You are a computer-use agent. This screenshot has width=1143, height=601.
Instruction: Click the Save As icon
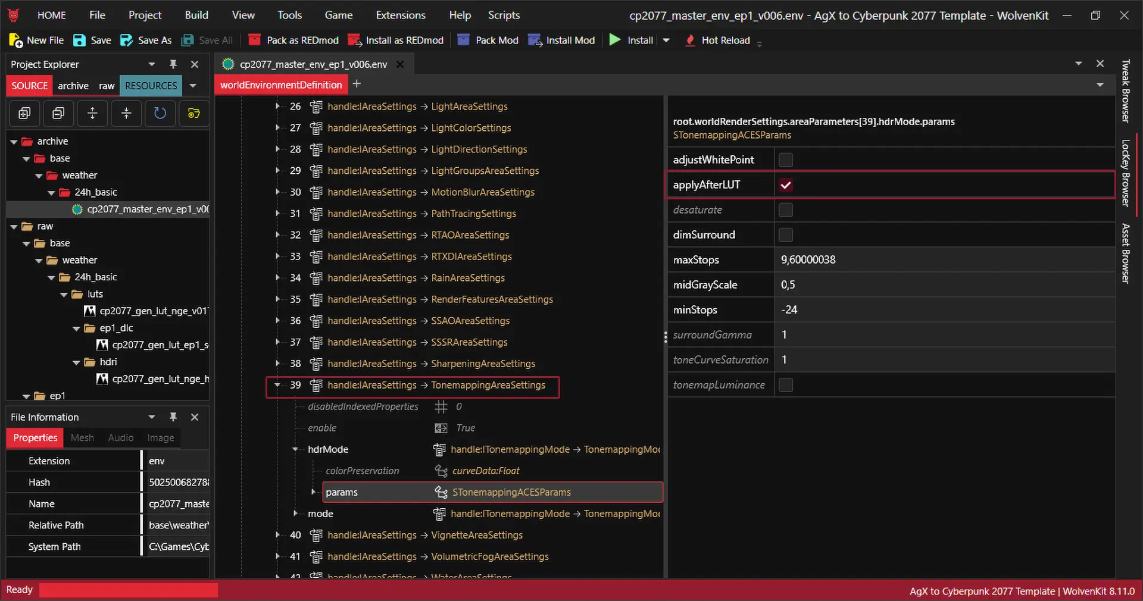(126, 40)
